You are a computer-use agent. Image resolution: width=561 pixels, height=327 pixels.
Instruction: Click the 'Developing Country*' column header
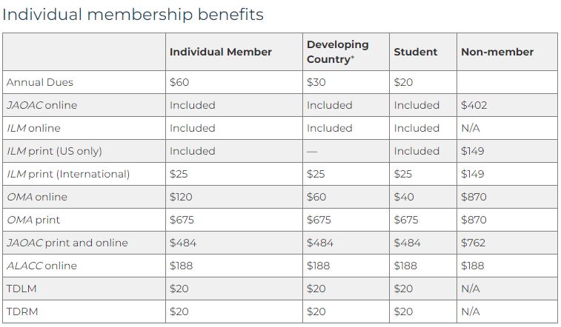(337, 52)
